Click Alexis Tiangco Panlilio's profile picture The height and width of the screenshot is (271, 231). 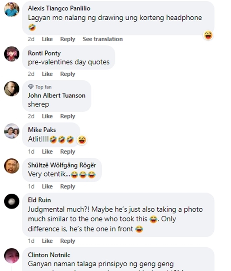click(12, 9)
